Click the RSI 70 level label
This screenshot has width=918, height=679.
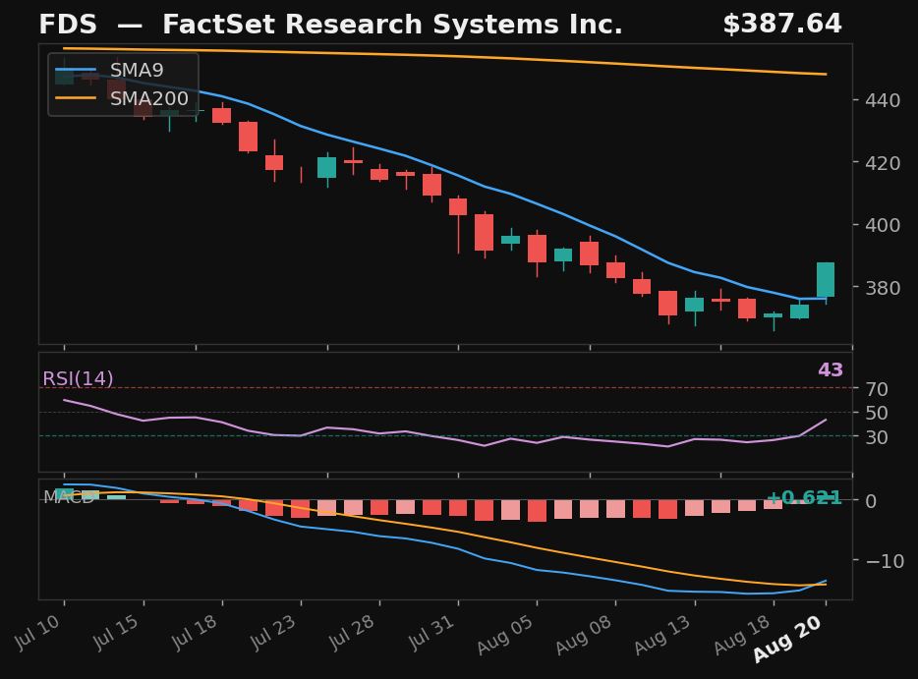click(x=877, y=389)
